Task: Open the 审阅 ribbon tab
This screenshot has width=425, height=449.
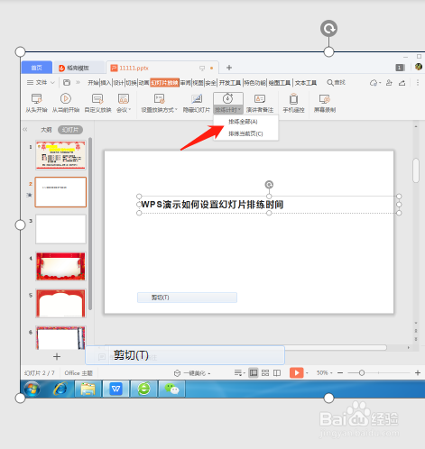Action: (x=186, y=83)
